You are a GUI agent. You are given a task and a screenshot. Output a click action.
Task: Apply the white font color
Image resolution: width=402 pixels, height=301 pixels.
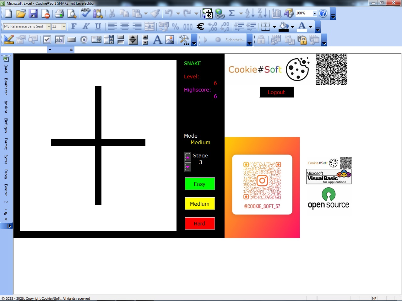tap(302, 27)
